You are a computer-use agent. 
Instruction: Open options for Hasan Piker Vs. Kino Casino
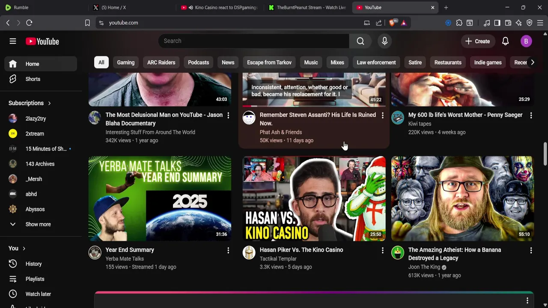coord(382,250)
